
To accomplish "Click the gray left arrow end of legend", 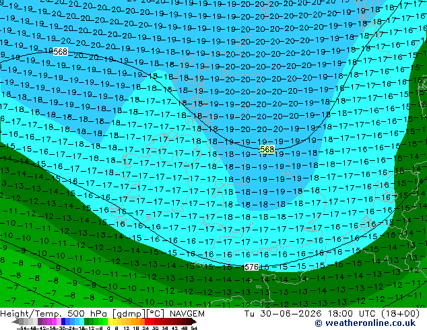I will (15, 321).
